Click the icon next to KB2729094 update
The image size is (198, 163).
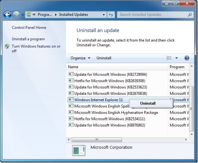pyautogui.click(x=71, y=74)
